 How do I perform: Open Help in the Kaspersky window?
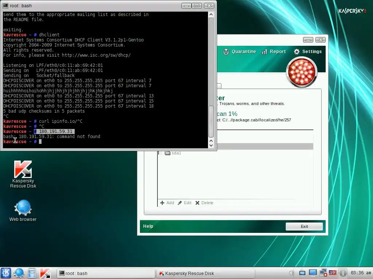pyautogui.click(x=148, y=226)
